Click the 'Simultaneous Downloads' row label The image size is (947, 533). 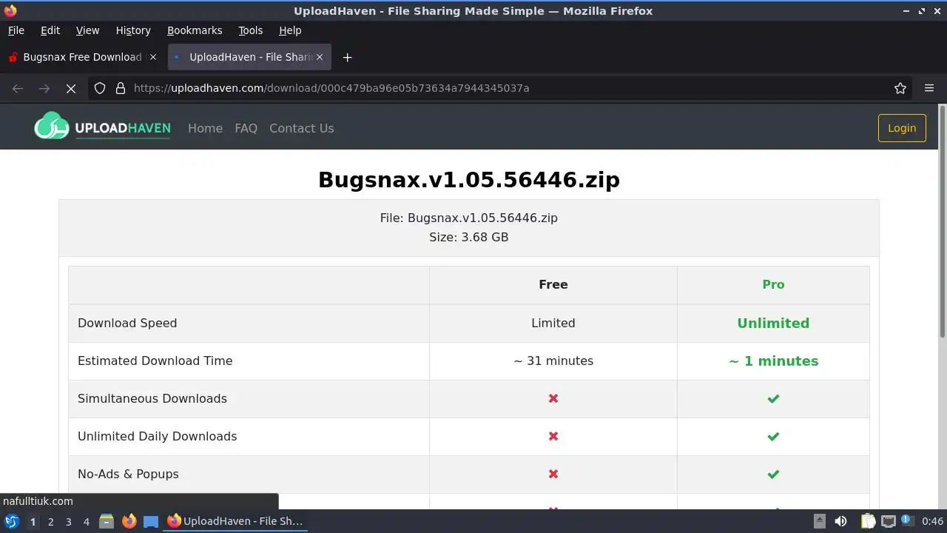tap(152, 398)
